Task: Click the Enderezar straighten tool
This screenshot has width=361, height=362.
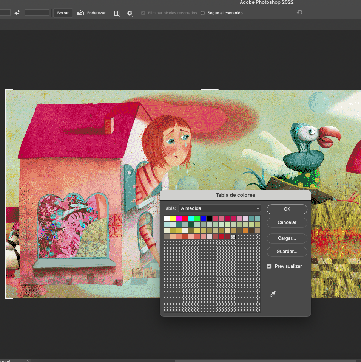Action: click(91, 13)
